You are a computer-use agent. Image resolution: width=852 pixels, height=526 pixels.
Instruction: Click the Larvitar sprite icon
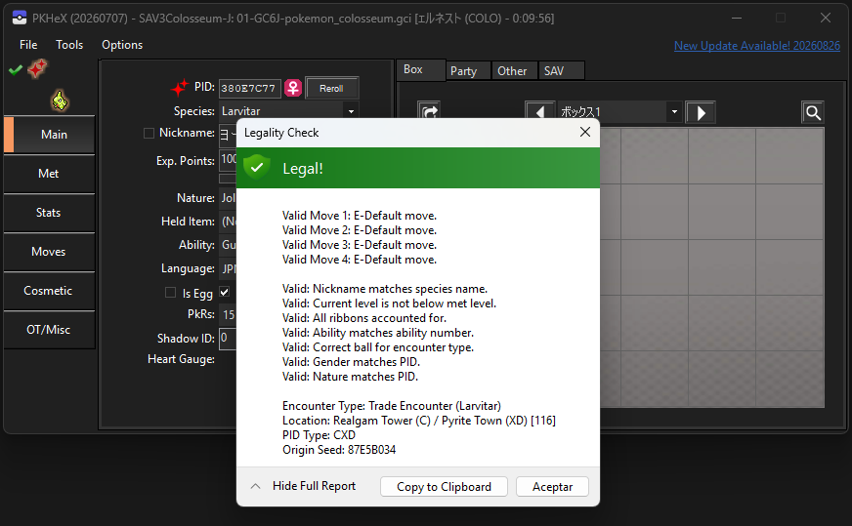coord(60,100)
